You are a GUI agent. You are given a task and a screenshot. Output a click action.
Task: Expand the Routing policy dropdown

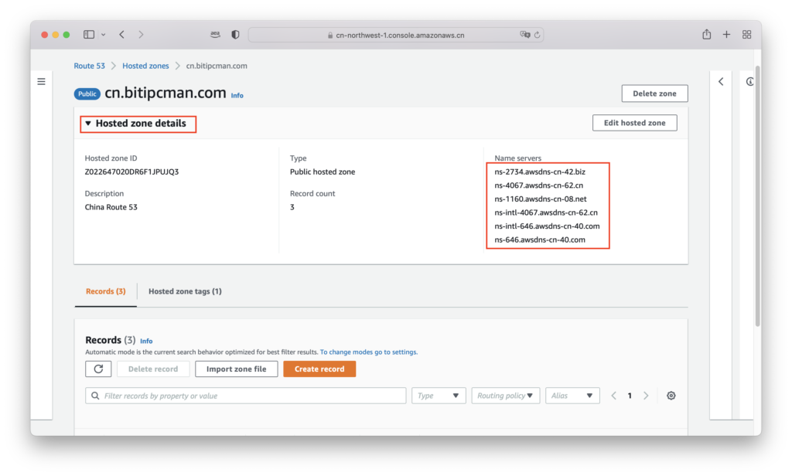point(505,396)
